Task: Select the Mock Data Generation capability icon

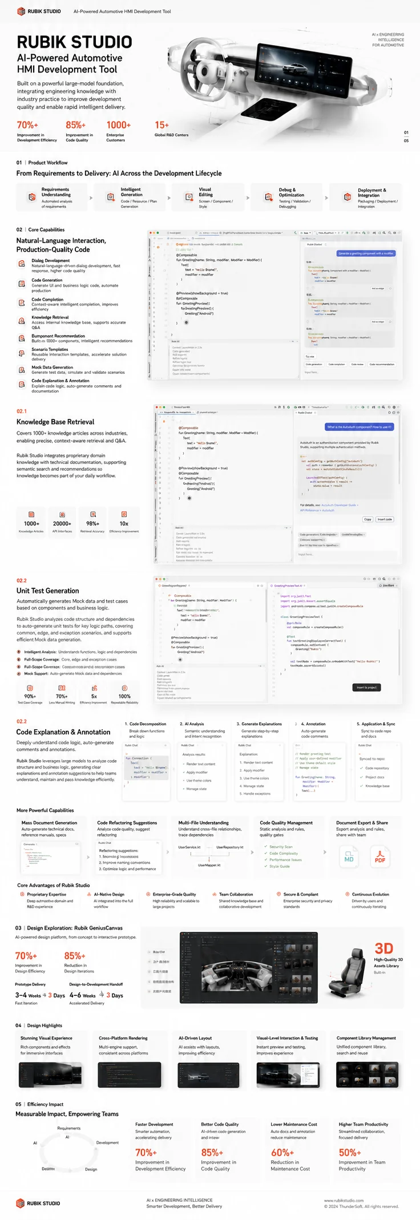Action: (22, 370)
